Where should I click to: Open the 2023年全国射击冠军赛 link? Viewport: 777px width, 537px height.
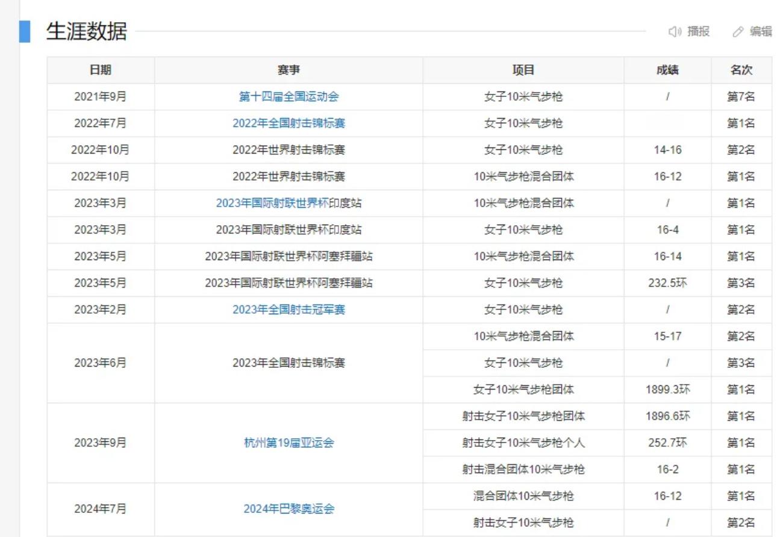289,309
